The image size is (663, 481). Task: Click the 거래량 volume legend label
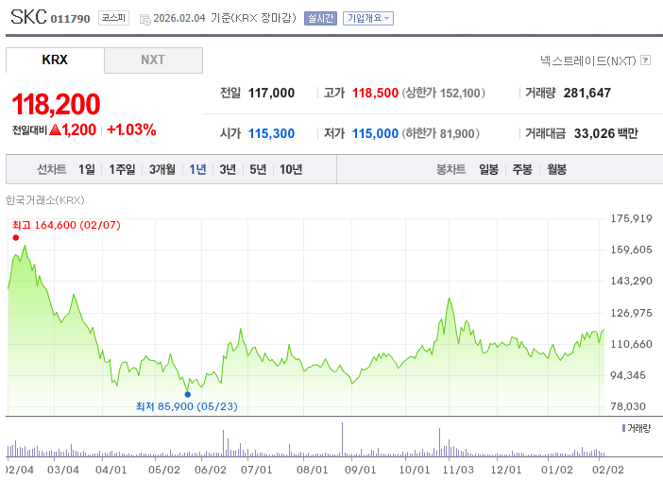(x=638, y=428)
